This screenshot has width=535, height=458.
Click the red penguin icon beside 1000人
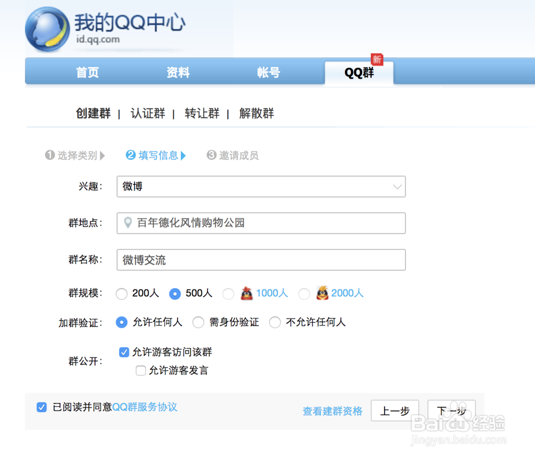pos(247,293)
